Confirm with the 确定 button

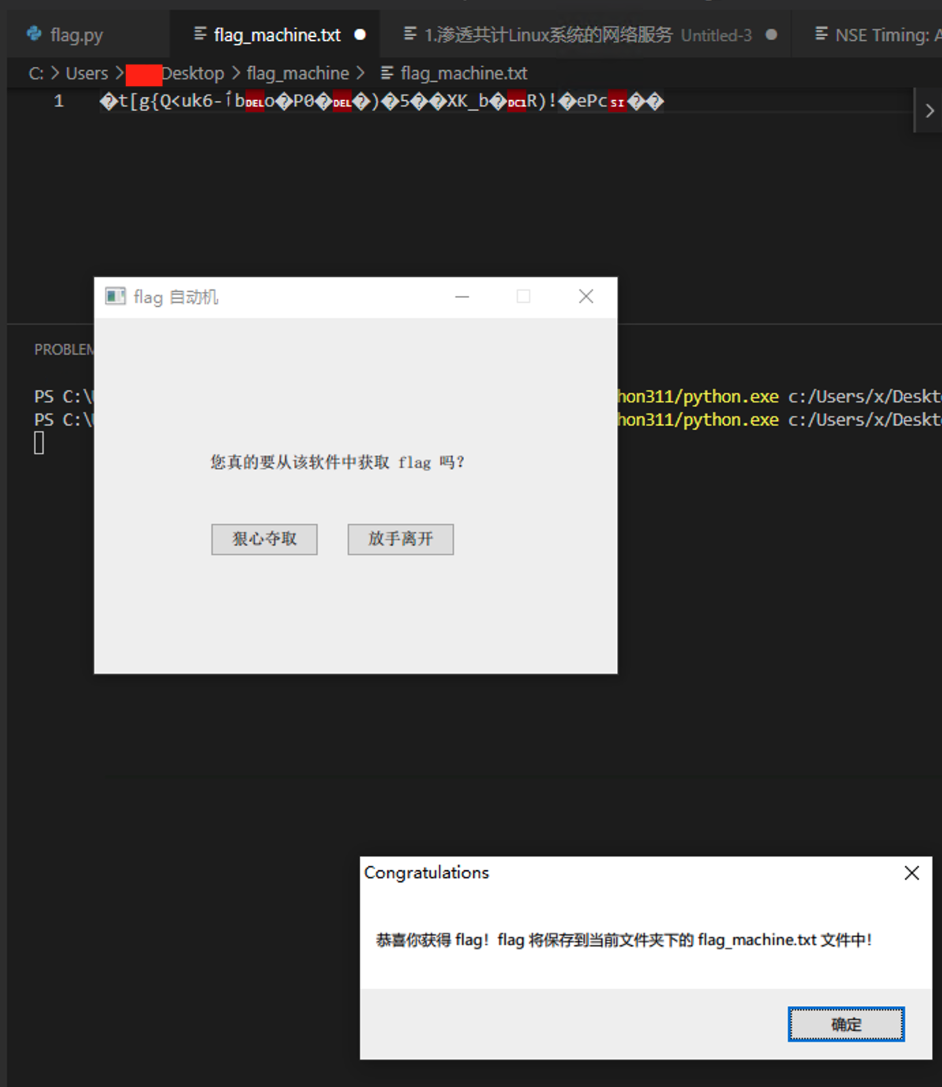(847, 1024)
